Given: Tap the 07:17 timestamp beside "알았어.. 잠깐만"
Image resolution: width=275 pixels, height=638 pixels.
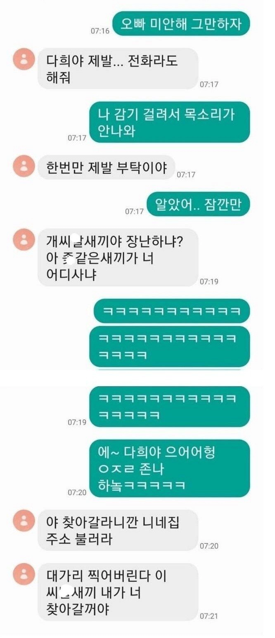Looking at the screenshot, I should click(x=135, y=211).
